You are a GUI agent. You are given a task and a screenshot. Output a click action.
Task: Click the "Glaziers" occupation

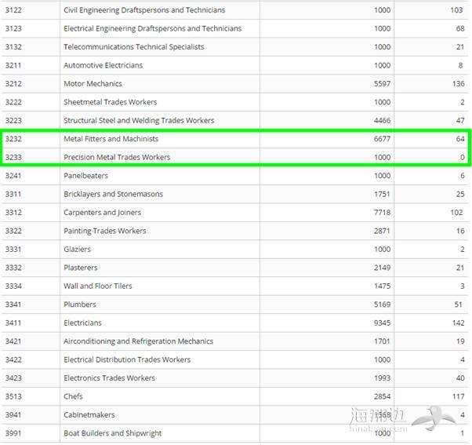77,249
